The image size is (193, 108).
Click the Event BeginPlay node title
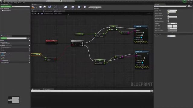tap(52, 41)
